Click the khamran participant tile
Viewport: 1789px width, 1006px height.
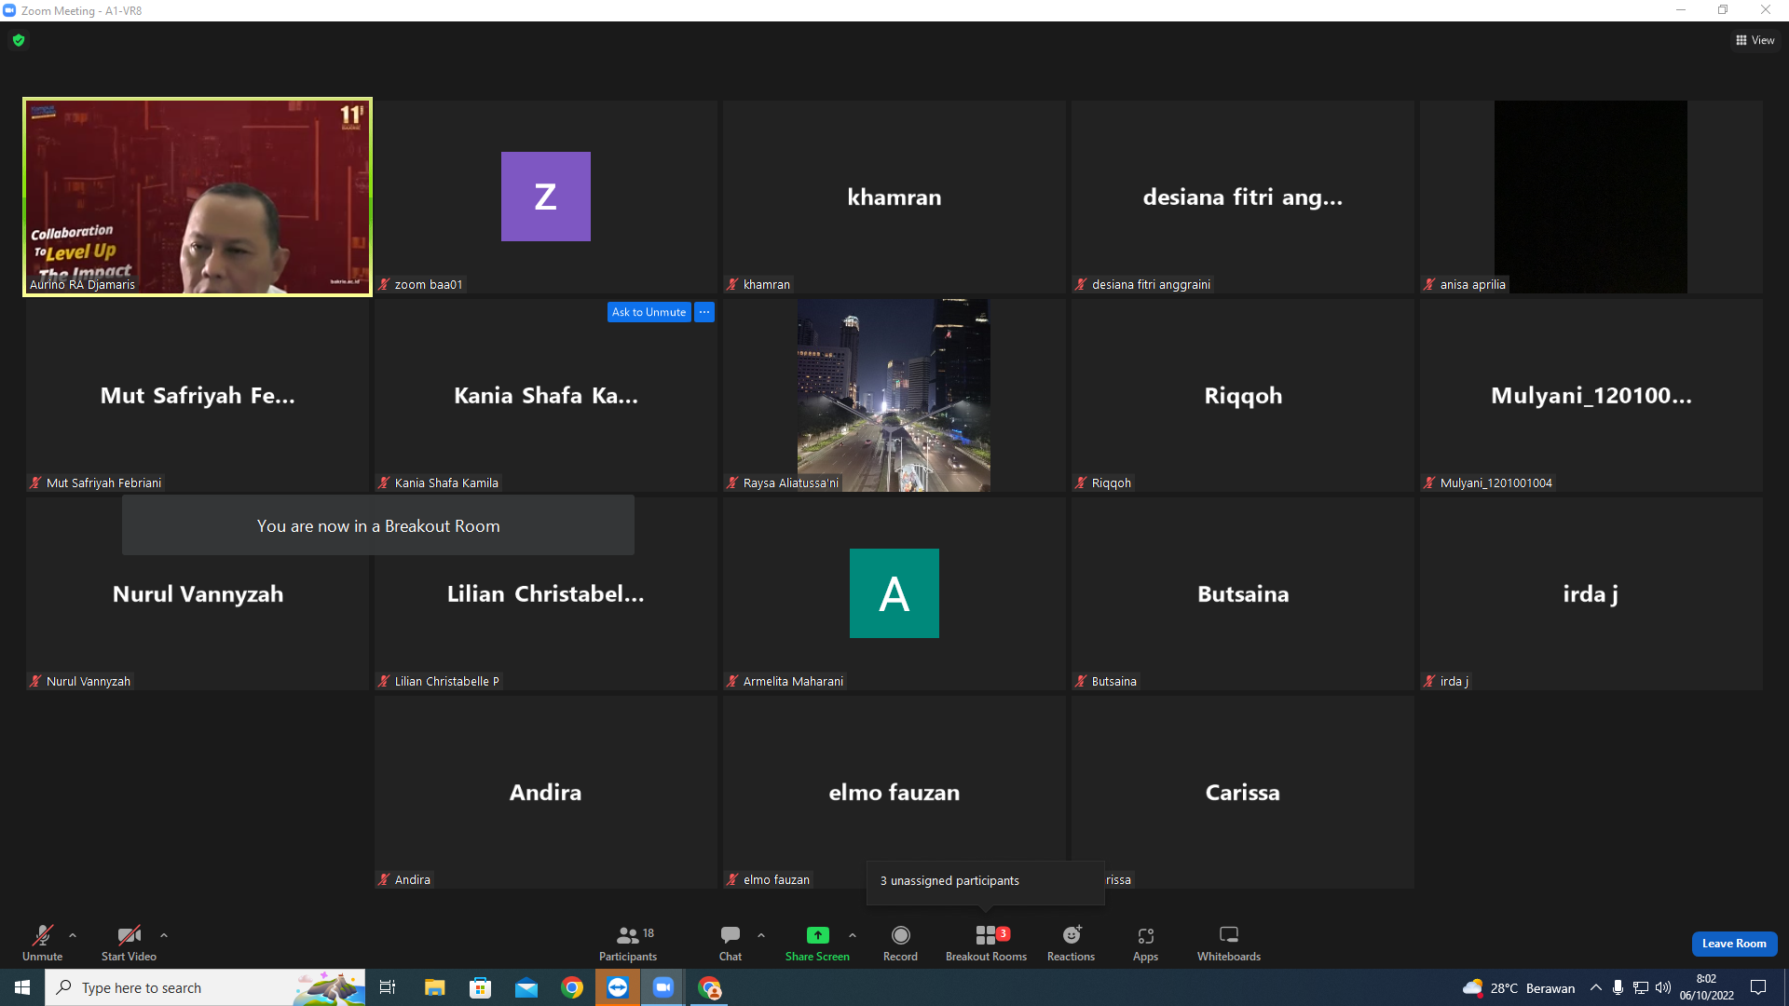[x=894, y=197]
